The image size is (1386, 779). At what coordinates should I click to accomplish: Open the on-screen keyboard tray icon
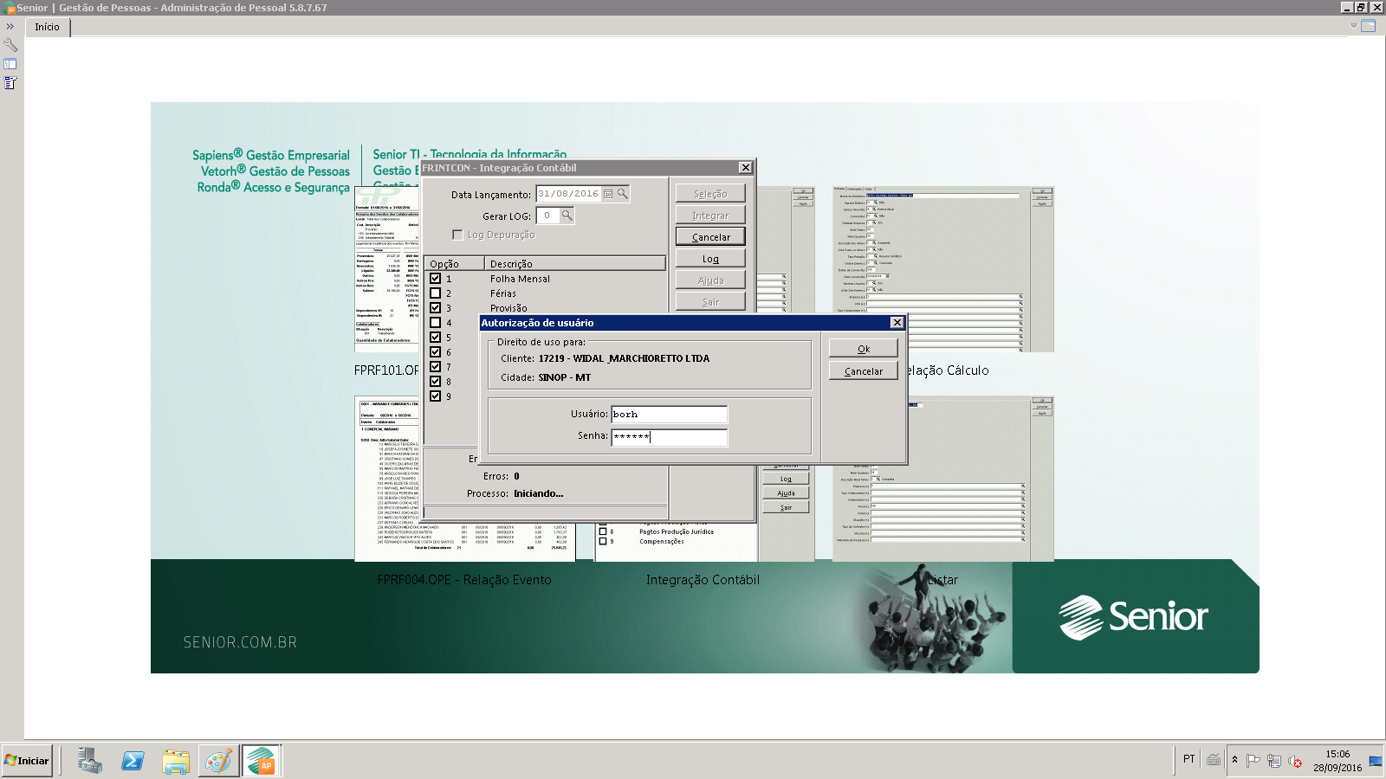pyautogui.click(x=1214, y=760)
